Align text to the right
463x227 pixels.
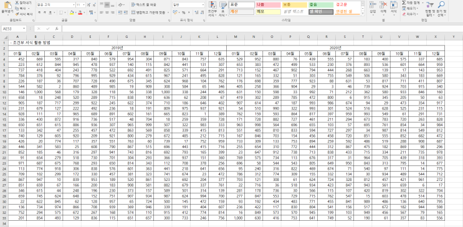[113, 12]
